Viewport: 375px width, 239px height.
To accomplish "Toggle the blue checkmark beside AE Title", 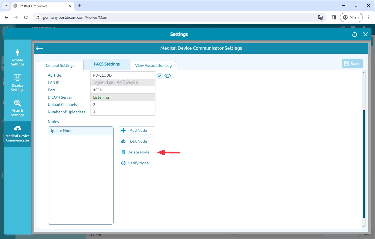I will [x=159, y=76].
